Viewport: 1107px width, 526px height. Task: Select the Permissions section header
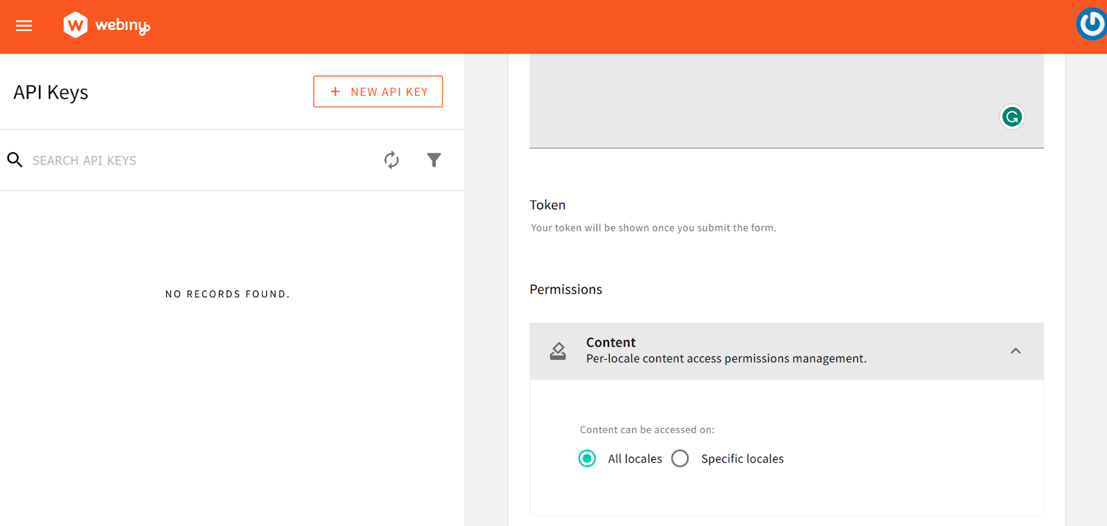click(565, 289)
